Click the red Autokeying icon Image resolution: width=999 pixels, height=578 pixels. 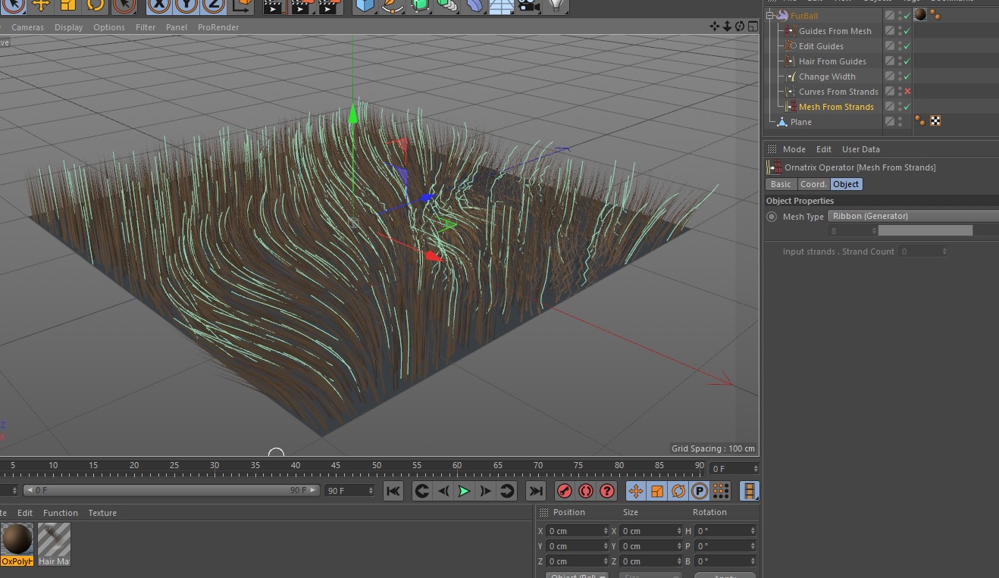point(586,491)
